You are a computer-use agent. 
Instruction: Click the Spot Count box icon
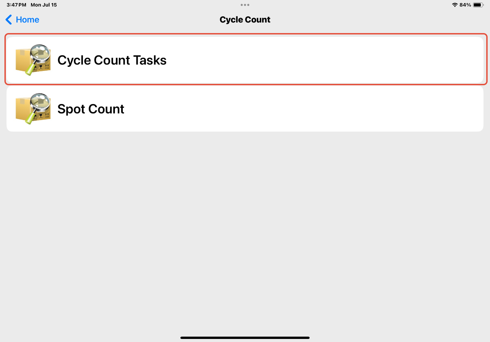click(33, 109)
